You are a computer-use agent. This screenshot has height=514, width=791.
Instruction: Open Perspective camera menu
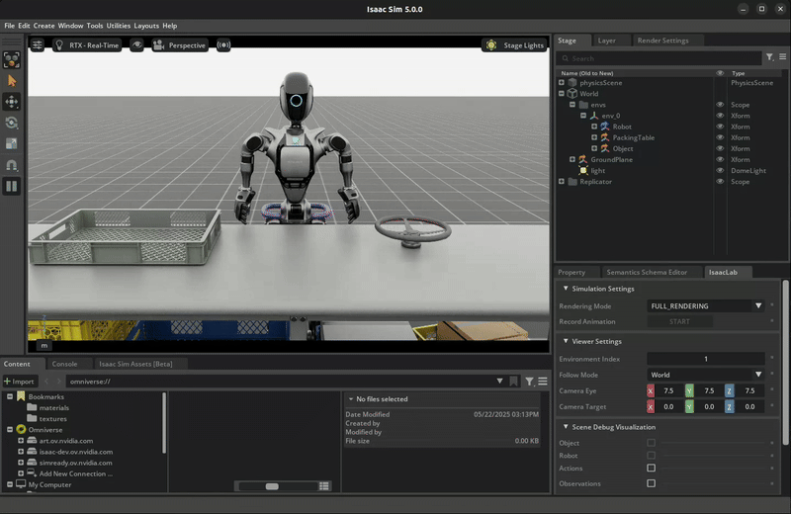(x=180, y=44)
